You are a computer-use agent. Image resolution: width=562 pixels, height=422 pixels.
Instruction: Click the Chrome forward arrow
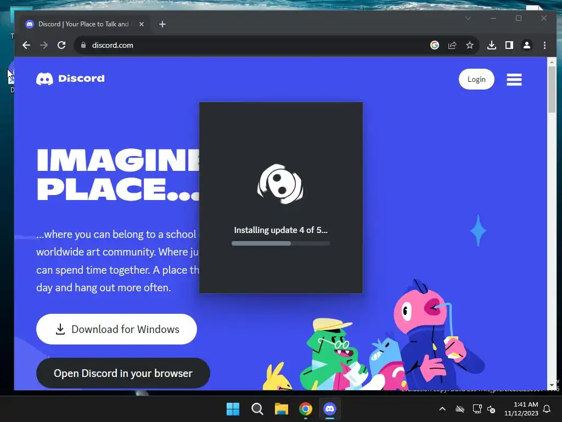(44, 45)
